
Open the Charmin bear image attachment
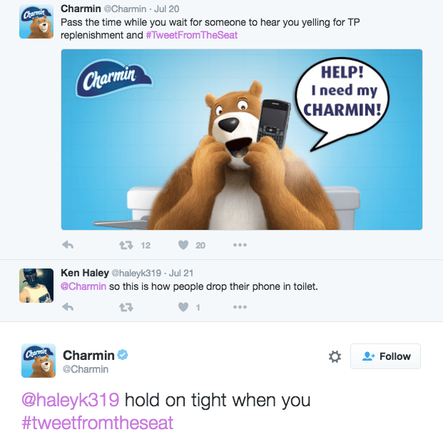tap(242, 139)
